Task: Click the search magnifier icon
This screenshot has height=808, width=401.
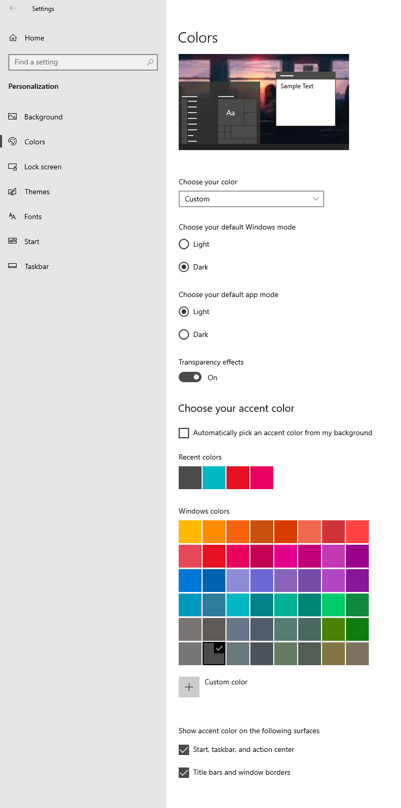Action: 150,62
